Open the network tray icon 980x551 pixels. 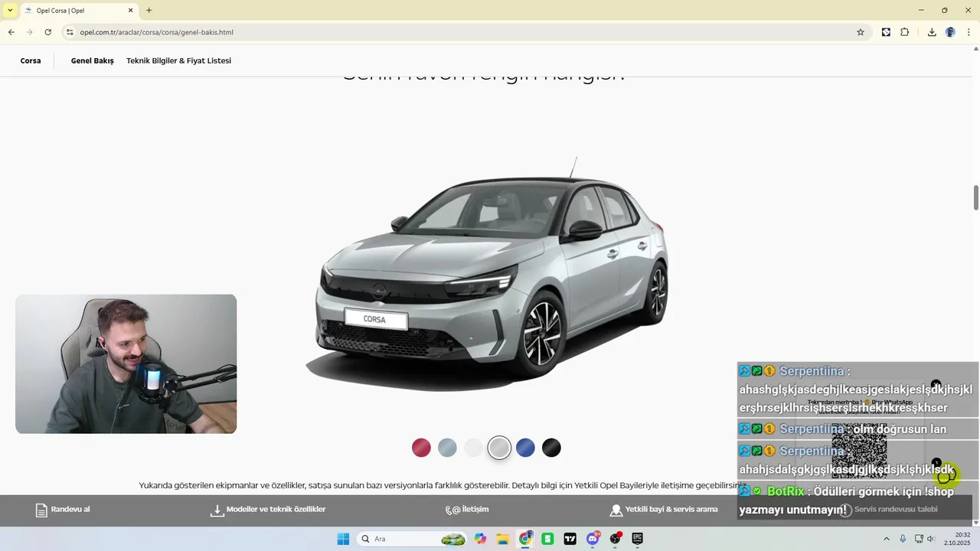pyautogui.click(x=919, y=539)
